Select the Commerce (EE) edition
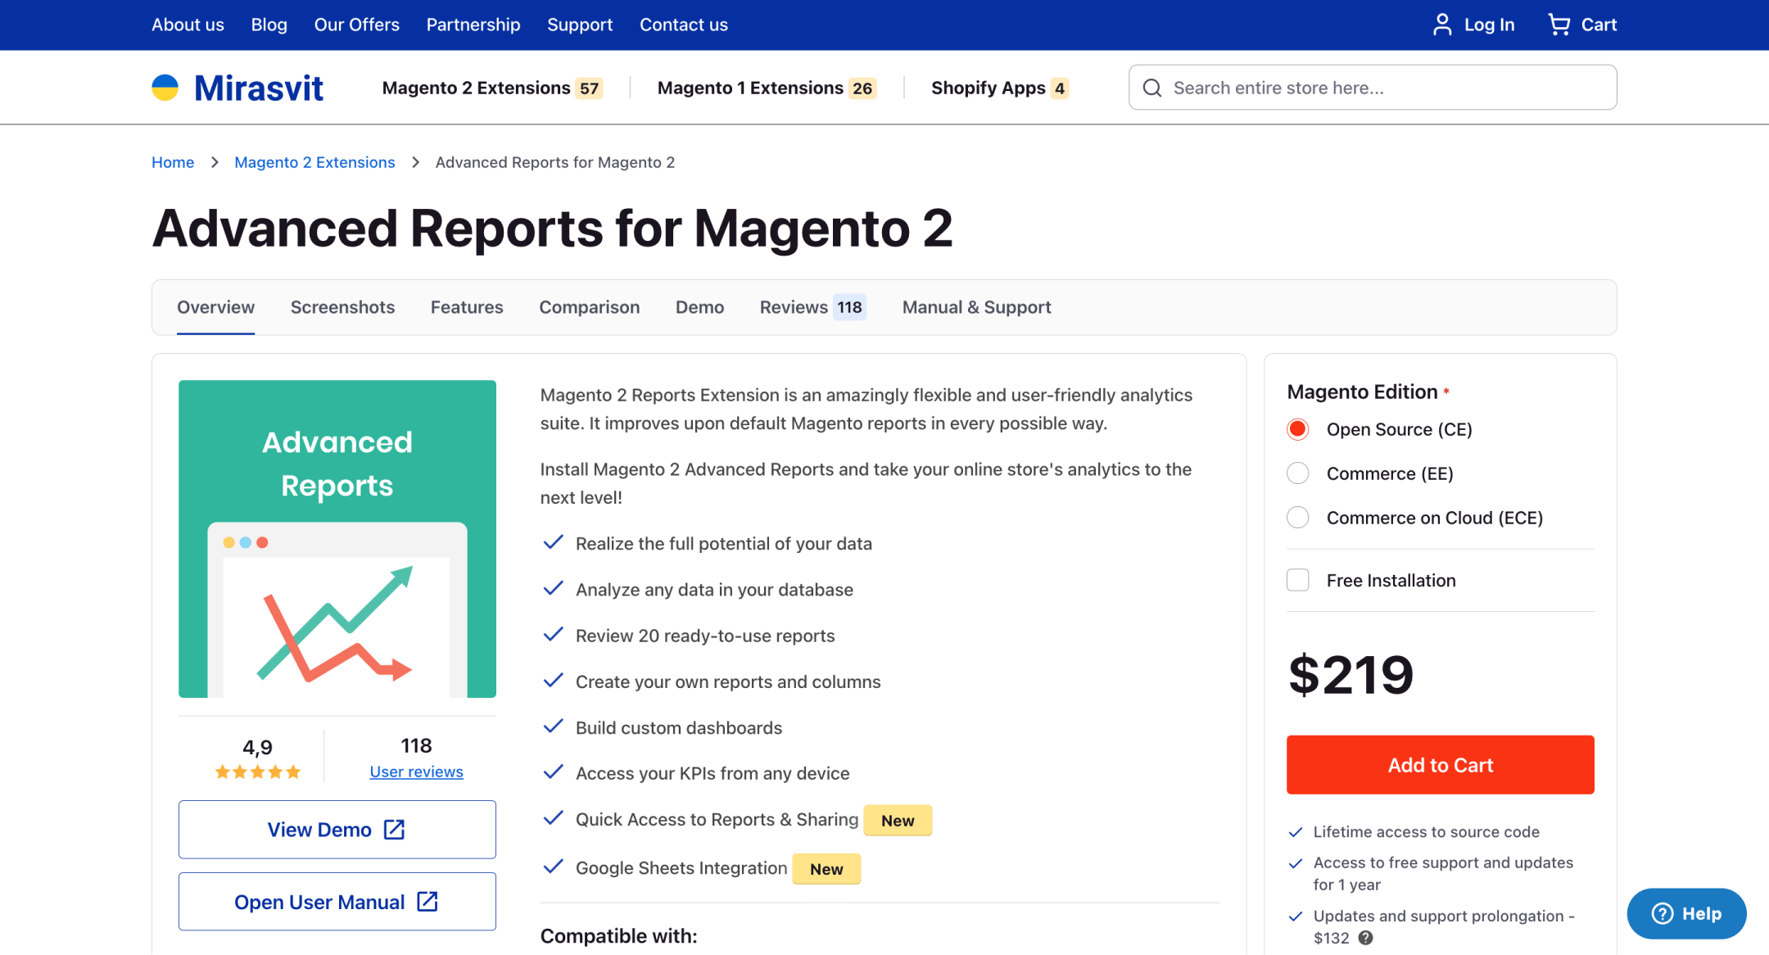 pyautogui.click(x=1298, y=473)
